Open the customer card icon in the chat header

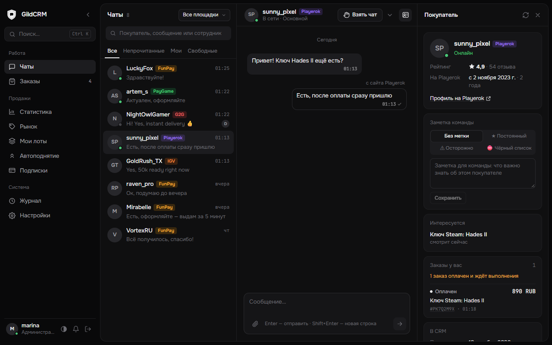click(x=405, y=15)
